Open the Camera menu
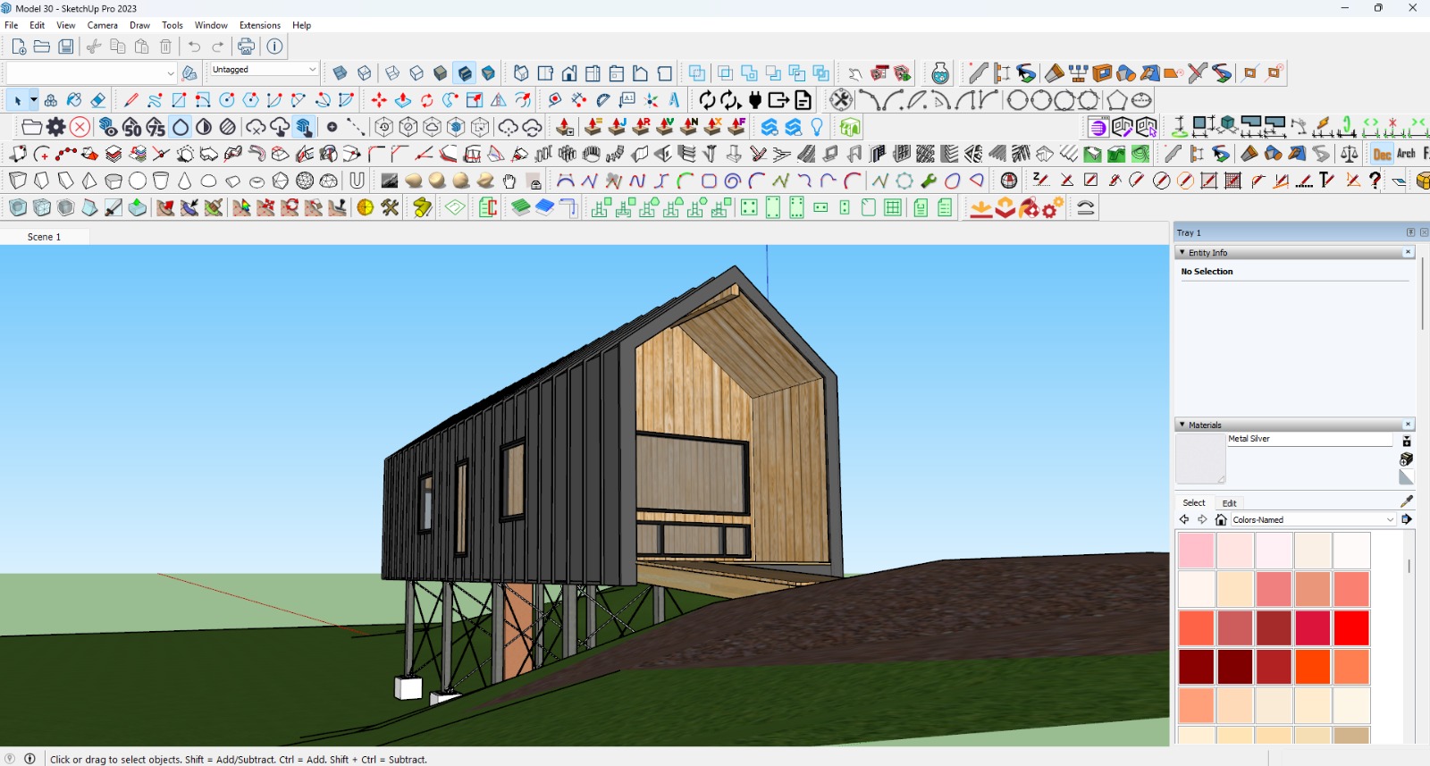 click(x=103, y=25)
